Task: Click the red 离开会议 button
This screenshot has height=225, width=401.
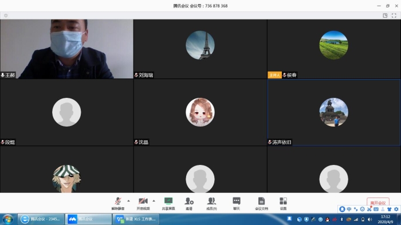Action: pos(378,203)
